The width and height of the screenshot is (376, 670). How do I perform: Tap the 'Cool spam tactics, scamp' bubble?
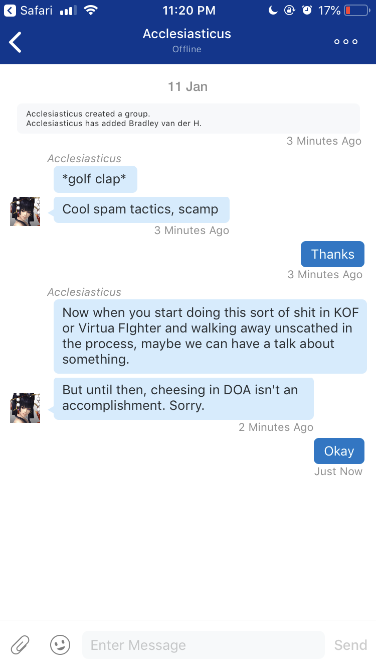point(141,209)
